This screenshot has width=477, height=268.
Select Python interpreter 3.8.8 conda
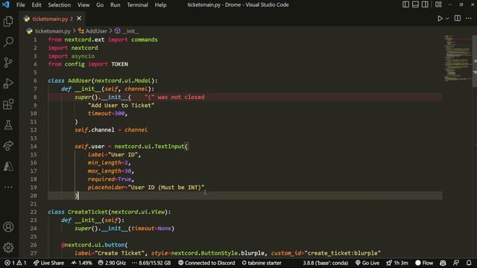(x=325, y=263)
